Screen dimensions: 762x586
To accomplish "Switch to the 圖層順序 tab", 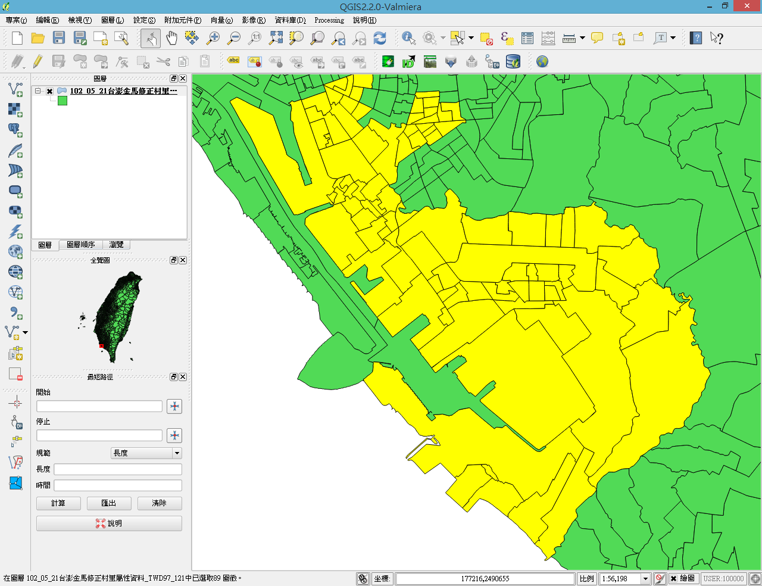I will [x=80, y=245].
